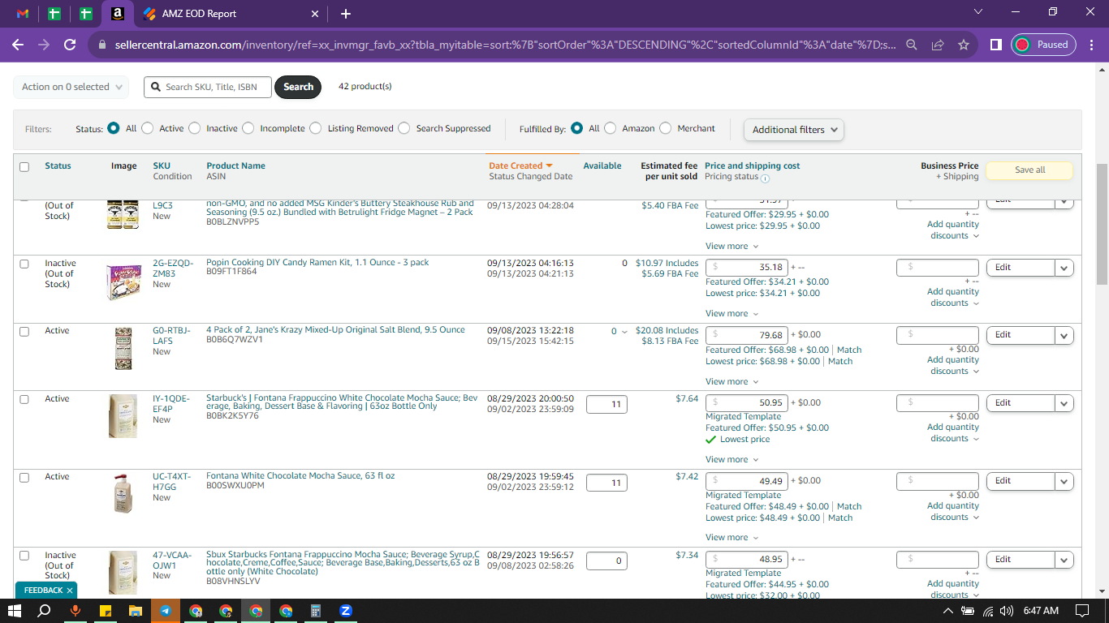The width and height of the screenshot is (1109, 623).
Task: Open the Edit dropdown arrow for SKU UC-T4XT-H7GG
Action: (x=1064, y=482)
